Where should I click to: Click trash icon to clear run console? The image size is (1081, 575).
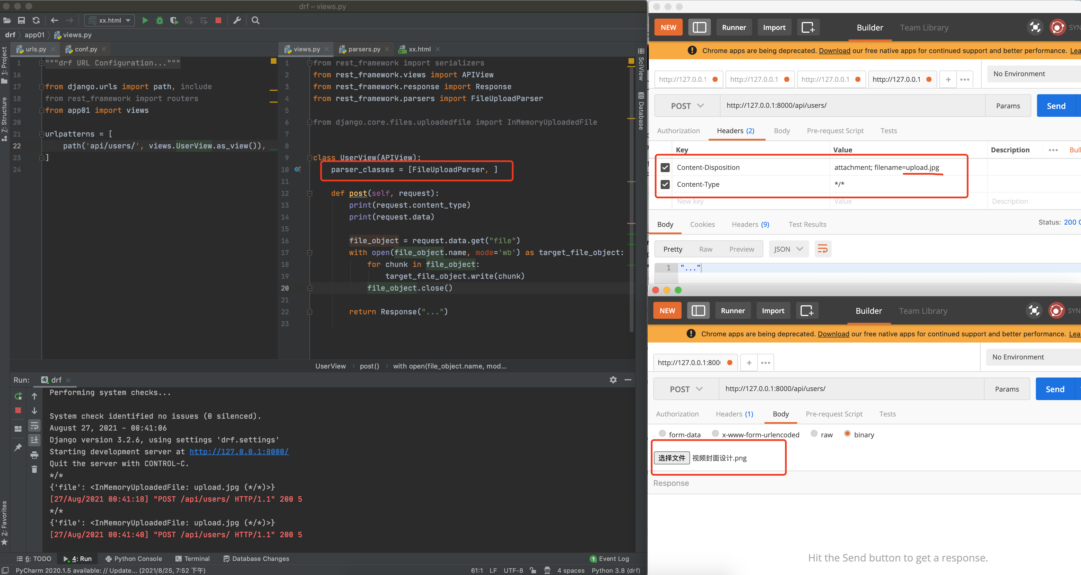(x=34, y=469)
